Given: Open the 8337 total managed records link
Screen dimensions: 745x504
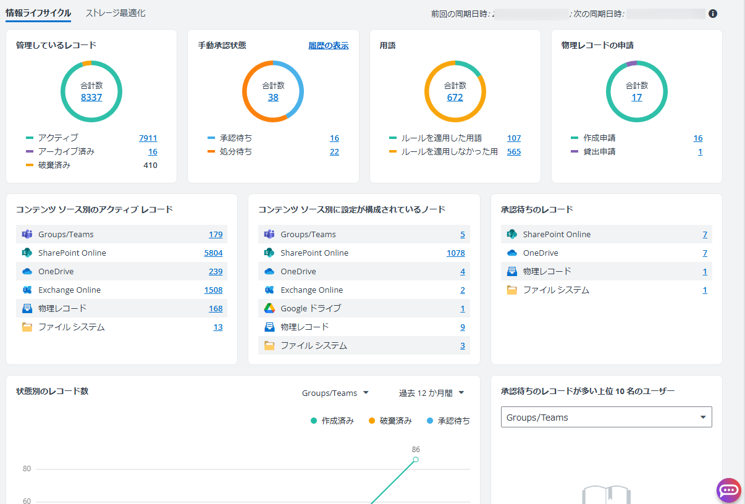Looking at the screenshot, I should click(91, 97).
